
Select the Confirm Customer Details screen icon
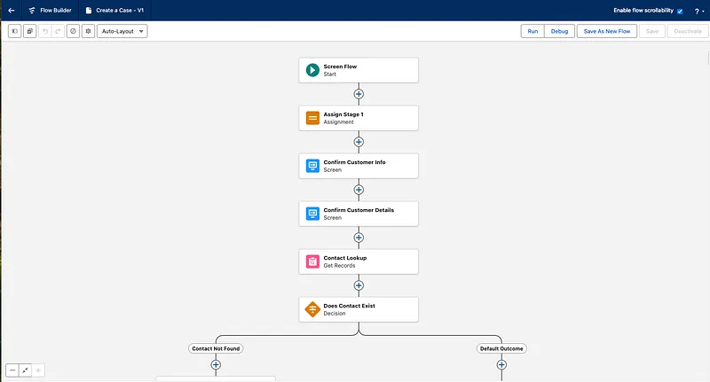tap(312, 214)
